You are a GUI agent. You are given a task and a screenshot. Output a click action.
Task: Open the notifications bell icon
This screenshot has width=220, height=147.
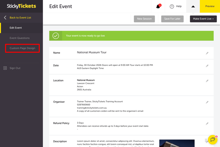coord(159,6)
